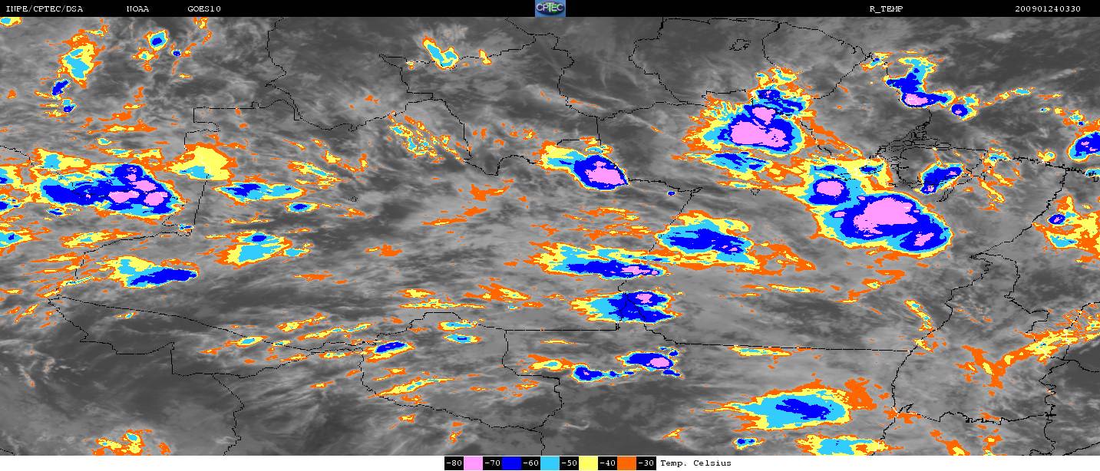
Task: Click the "200901240330" timestamp
Action: click(x=1048, y=9)
